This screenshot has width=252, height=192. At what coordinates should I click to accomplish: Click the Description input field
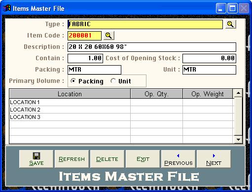tap(152, 47)
